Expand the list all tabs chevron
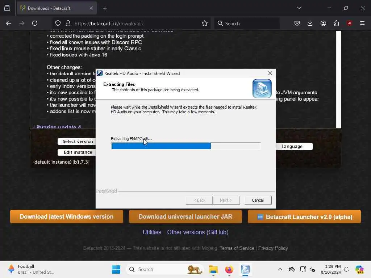The width and height of the screenshot is (371, 278). pos(299,8)
